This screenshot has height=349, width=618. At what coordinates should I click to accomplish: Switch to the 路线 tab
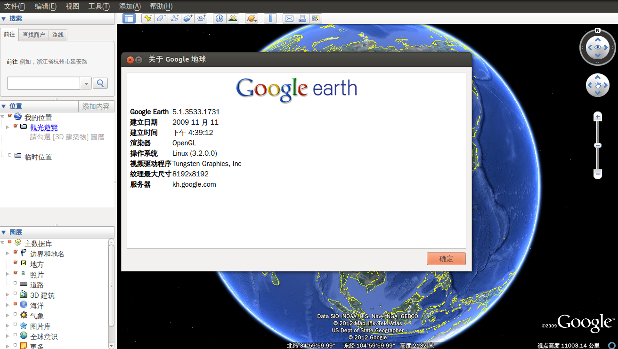58,35
